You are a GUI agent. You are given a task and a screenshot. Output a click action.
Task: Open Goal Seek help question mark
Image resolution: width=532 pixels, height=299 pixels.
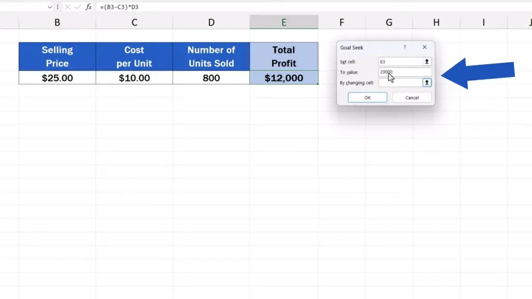(x=405, y=47)
